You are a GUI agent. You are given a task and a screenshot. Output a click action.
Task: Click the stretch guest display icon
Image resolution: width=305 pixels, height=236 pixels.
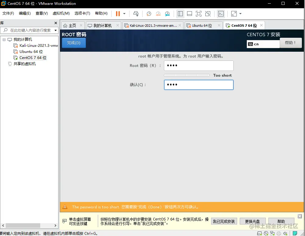tap(234, 14)
